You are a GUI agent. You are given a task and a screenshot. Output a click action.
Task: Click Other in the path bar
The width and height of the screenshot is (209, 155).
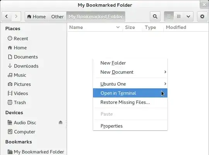57,17
